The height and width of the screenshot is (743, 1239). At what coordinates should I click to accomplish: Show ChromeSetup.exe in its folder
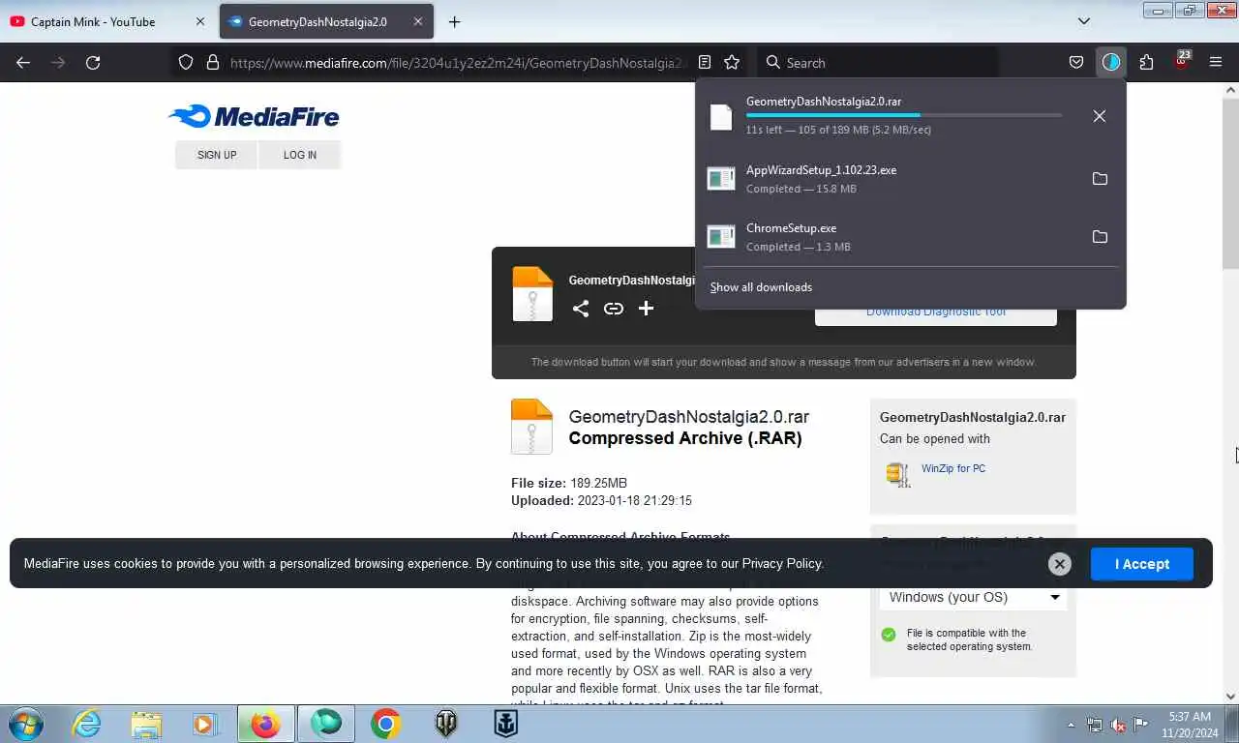(x=1100, y=236)
